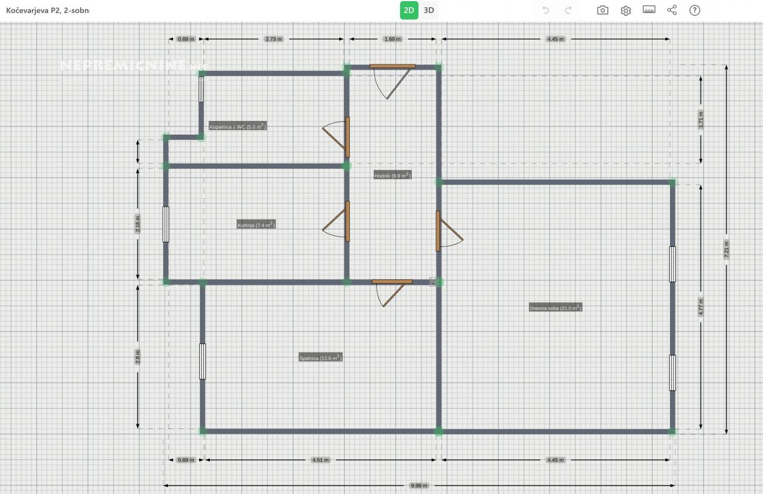Click the 9.98 m total width dimension
This screenshot has width=763, height=494.
[x=419, y=486]
